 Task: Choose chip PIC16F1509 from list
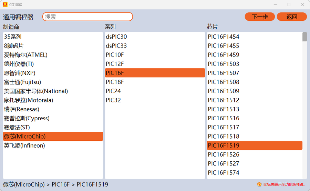click(224, 91)
